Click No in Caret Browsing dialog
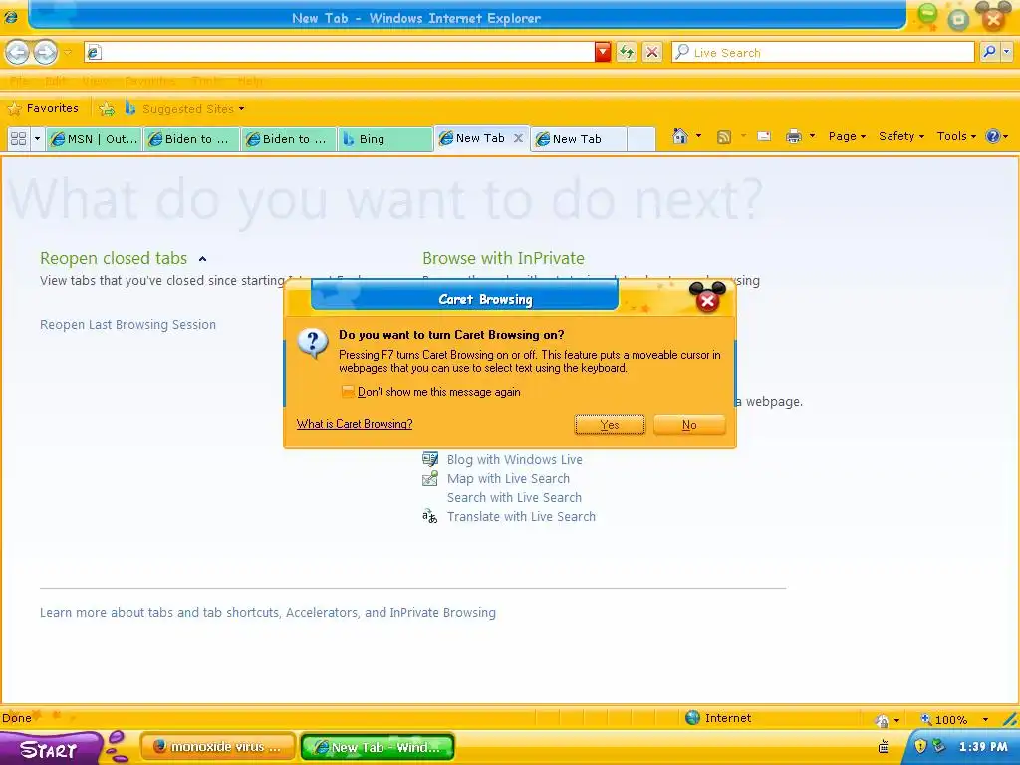Image resolution: width=1020 pixels, height=765 pixels. (x=689, y=424)
